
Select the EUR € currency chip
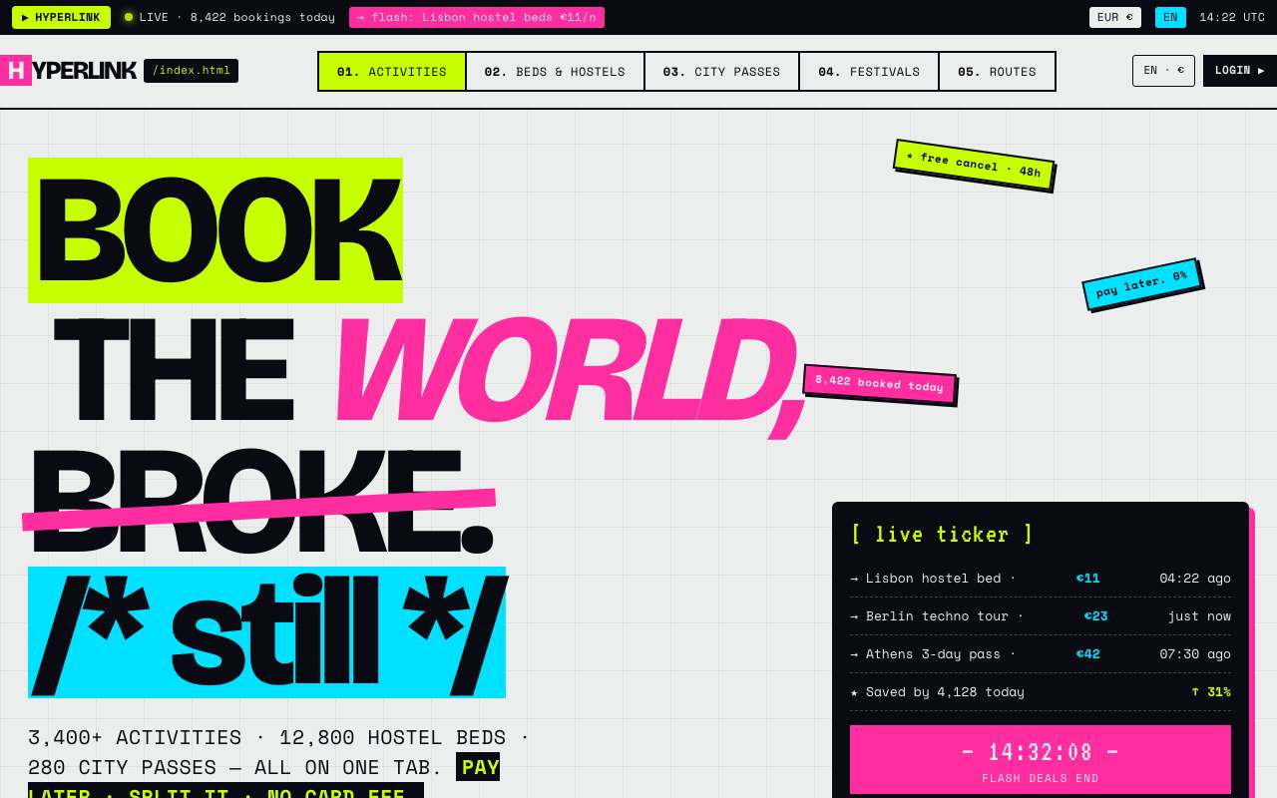1115,17
